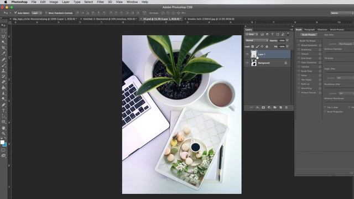Create a new group folder icon
The image size is (354, 199).
(x=275, y=108)
